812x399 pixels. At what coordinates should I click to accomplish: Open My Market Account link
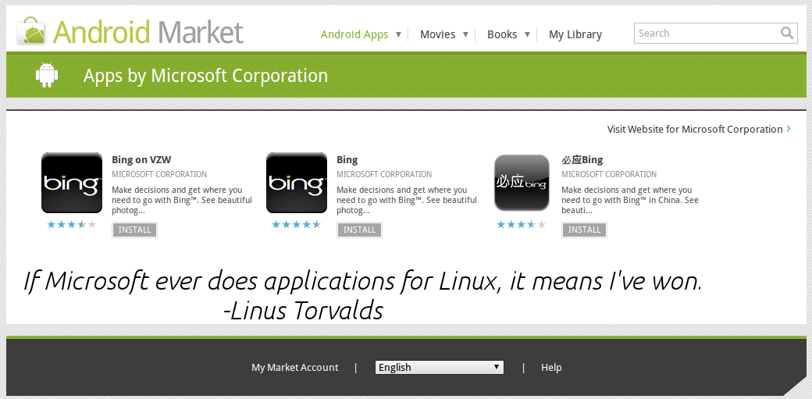click(x=295, y=368)
